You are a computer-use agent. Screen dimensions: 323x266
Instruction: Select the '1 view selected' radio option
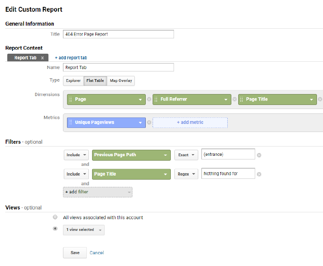tap(55, 228)
